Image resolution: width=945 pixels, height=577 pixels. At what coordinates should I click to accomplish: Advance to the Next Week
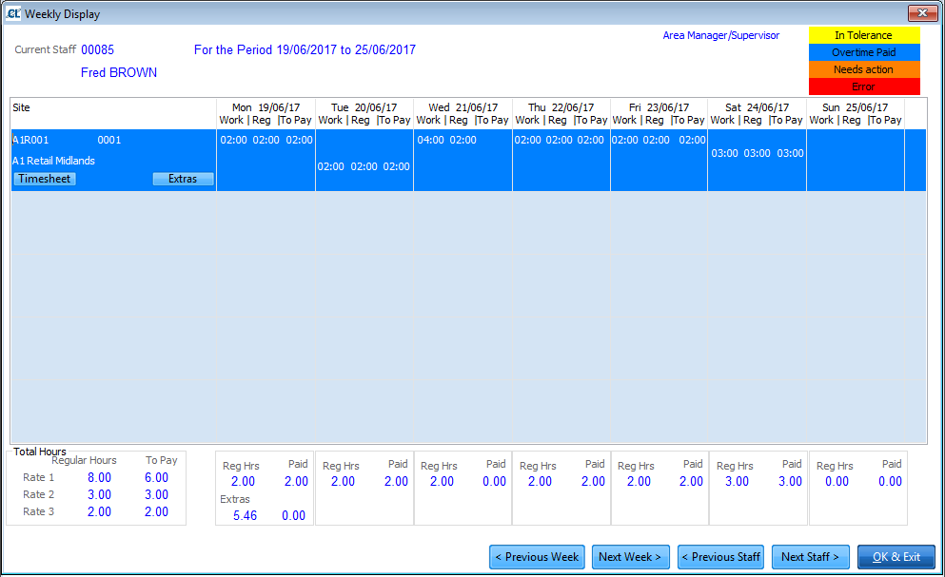[x=630, y=556]
